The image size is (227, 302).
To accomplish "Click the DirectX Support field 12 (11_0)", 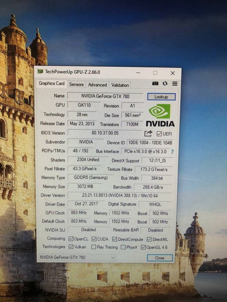I will [x=157, y=160].
